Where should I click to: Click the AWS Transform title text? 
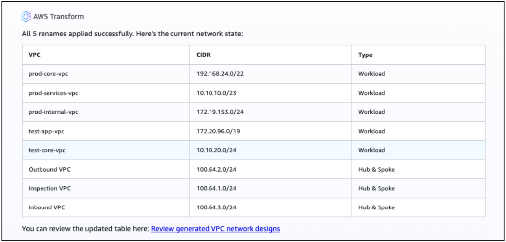tap(58, 17)
